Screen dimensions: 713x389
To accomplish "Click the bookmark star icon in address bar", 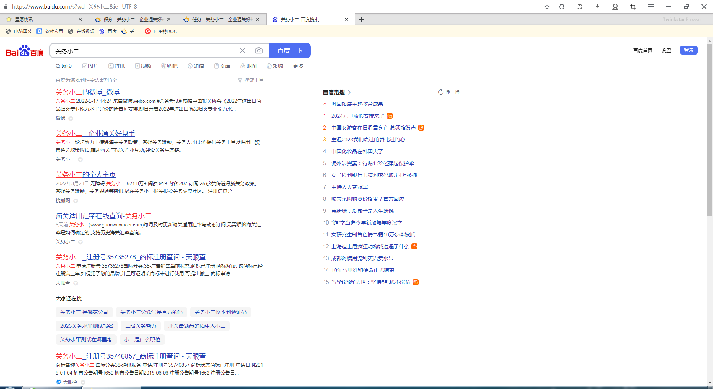I will coord(547,7).
